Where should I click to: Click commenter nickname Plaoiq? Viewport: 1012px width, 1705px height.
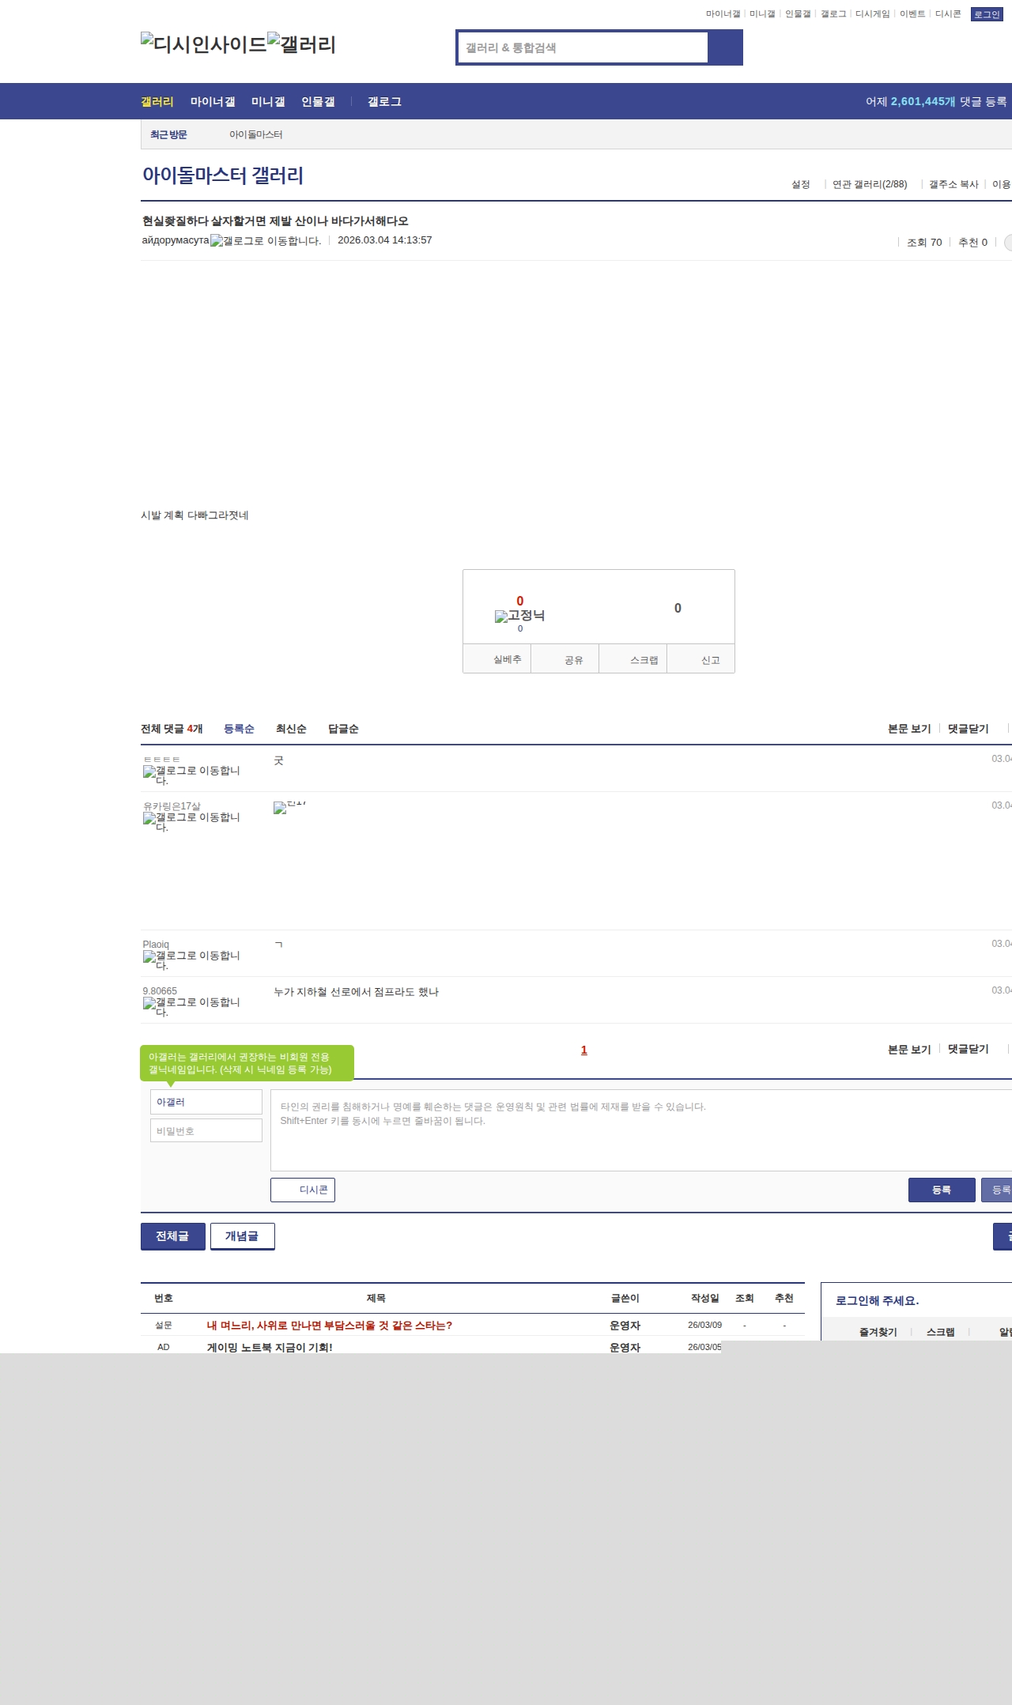(x=156, y=945)
